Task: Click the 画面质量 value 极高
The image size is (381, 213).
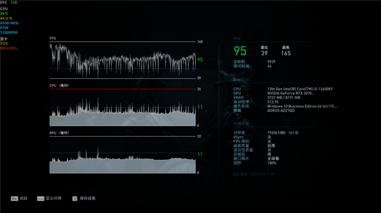Action: [271, 146]
